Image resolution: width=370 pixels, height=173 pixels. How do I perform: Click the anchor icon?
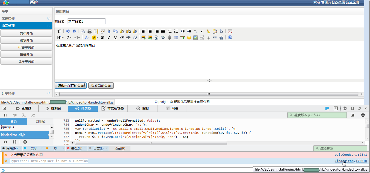tap(208, 38)
